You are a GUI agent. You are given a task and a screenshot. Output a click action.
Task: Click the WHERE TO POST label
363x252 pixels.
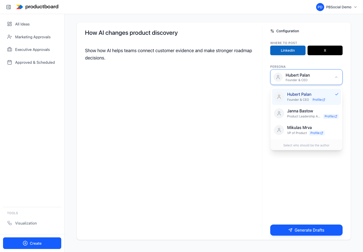[x=284, y=43]
